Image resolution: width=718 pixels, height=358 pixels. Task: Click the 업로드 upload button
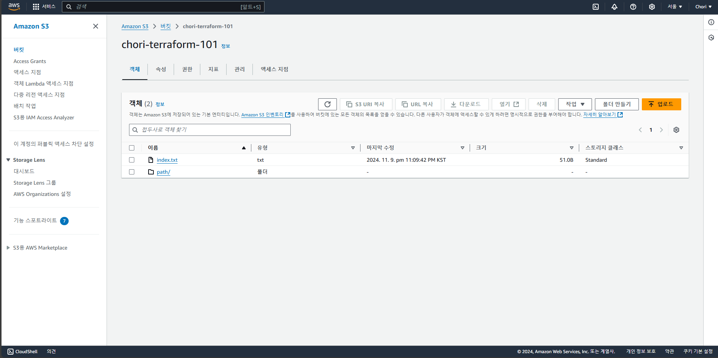(x=661, y=104)
